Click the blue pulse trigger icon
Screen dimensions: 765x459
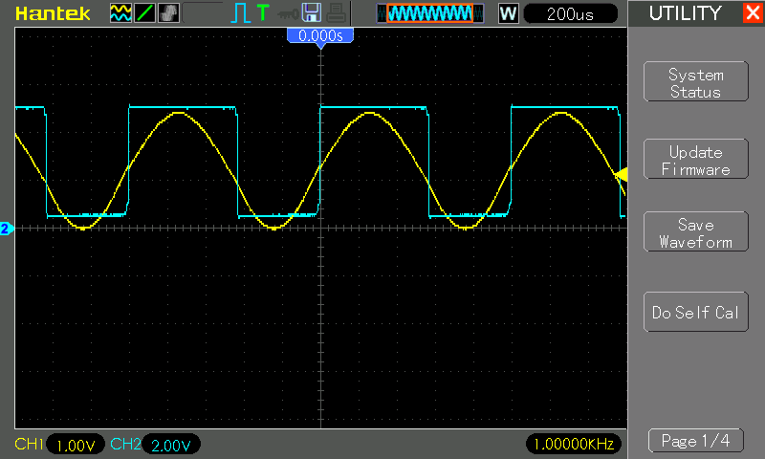[240, 13]
